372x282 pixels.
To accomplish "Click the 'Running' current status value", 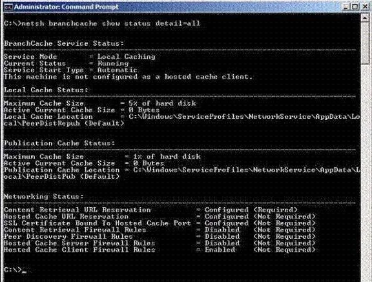I will click(x=113, y=63).
